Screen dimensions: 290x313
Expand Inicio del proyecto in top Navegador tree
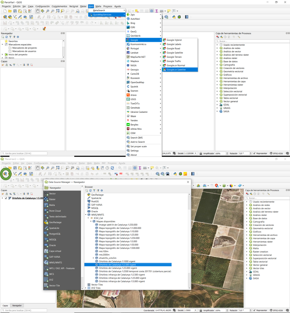point(2,55)
